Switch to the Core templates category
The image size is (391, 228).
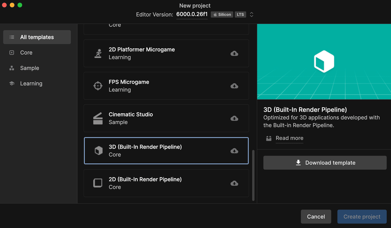tap(37, 52)
